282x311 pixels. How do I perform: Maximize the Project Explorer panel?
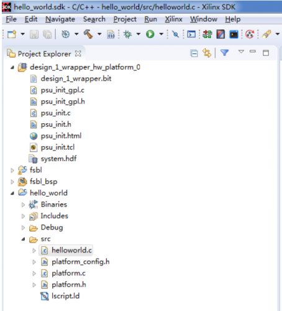pyautogui.click(x=266, y=53)
